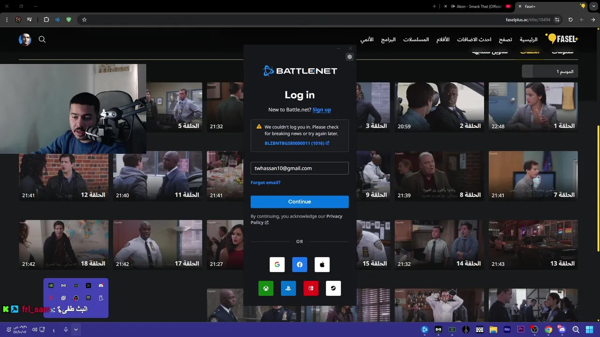
Task: Switch to the Akon - Smack That tab
Action: [477, 7]
